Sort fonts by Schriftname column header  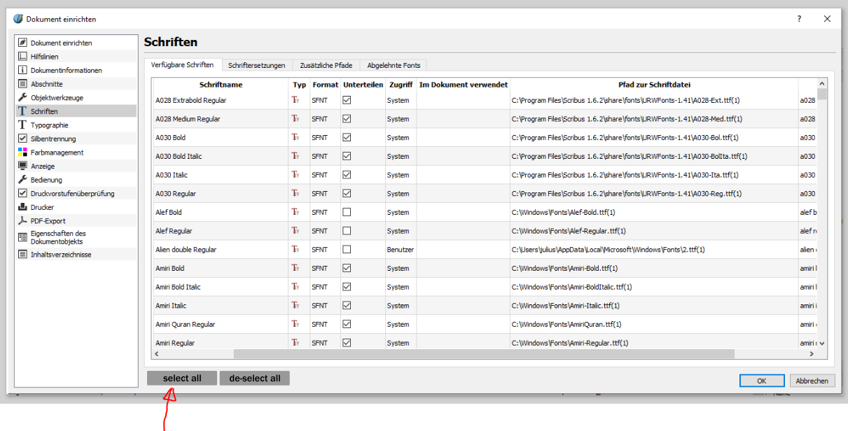(221, 85)
